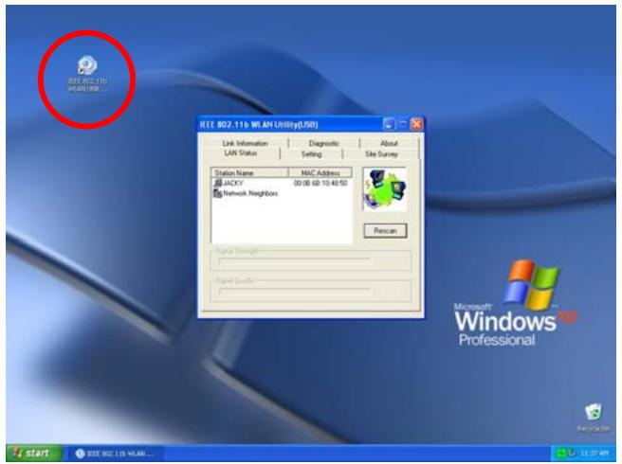Click the Station Name column header
622x464 pixels.
[249, 172]
